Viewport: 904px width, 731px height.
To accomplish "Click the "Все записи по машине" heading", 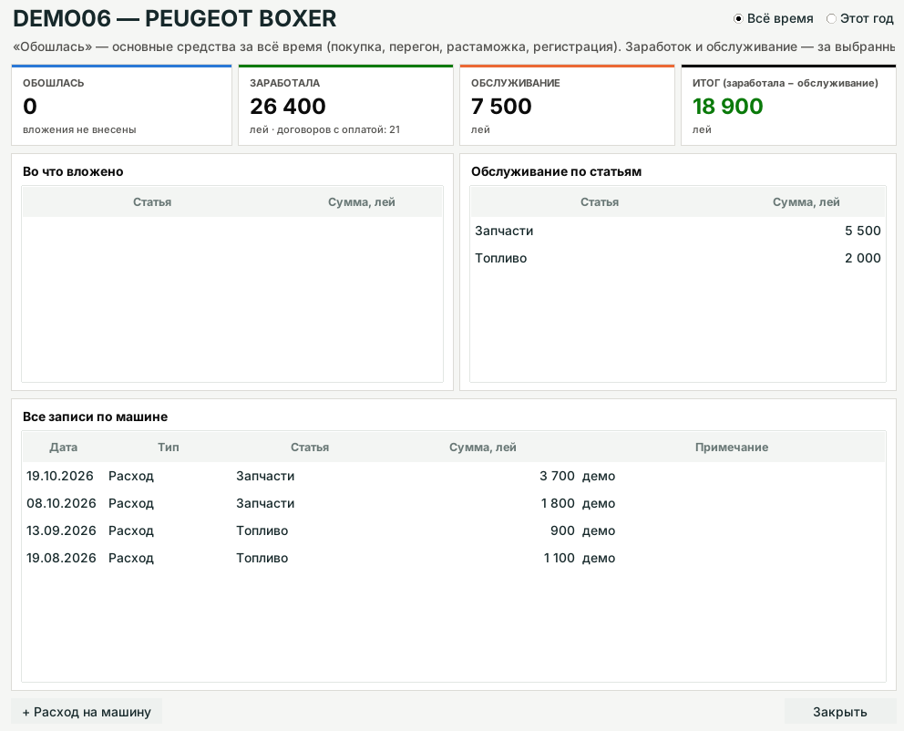I will (95, 417).
